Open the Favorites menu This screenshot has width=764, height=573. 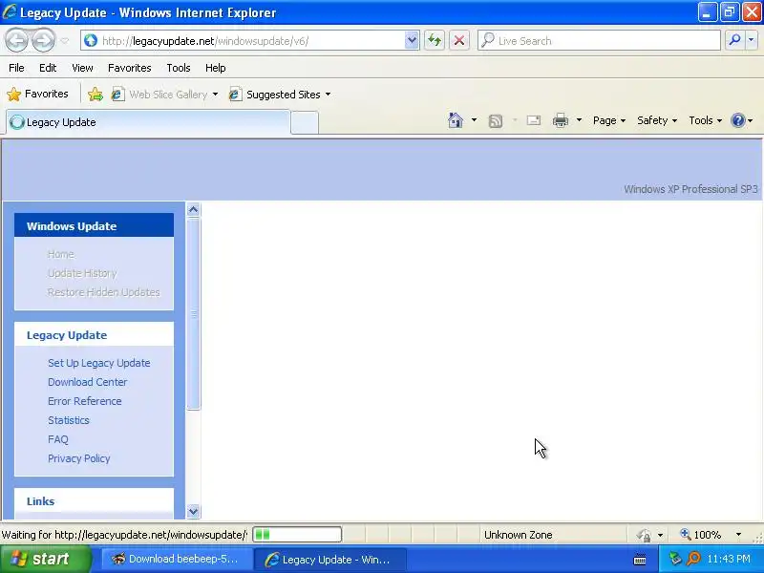[130, 68]
